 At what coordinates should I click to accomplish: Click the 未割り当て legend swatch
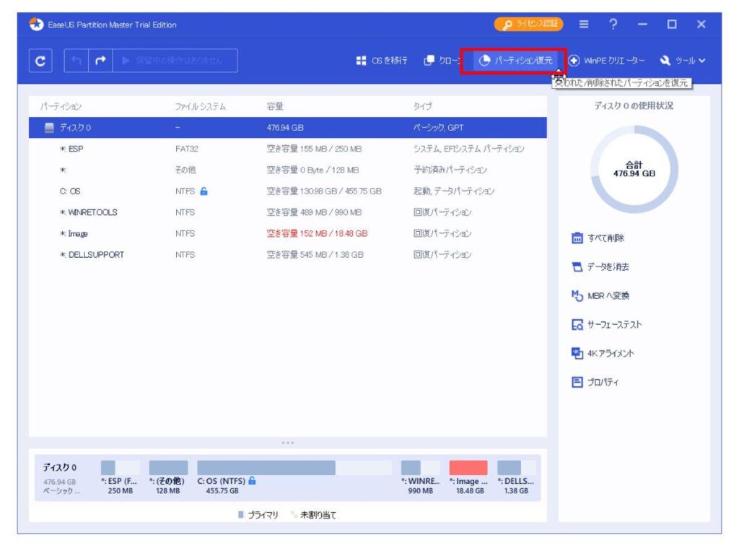pyautogui.click(x=294, y=515)
